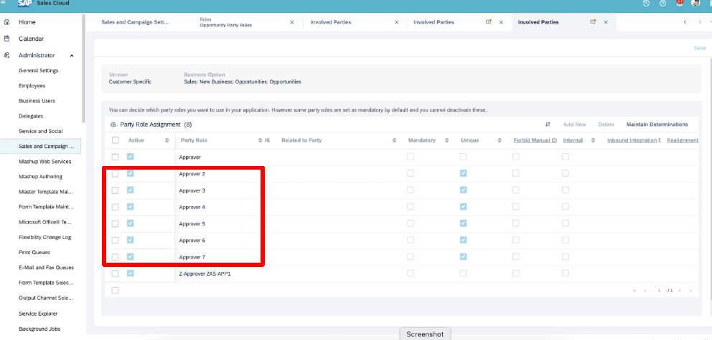
Task: Jump to first table page arrow
Action: (634, 291)
